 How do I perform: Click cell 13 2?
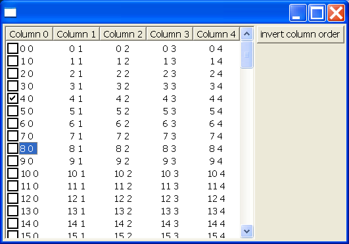(x=123, y=211)
